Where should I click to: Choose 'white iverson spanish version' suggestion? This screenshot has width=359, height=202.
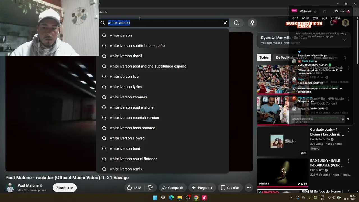point(163,118)
